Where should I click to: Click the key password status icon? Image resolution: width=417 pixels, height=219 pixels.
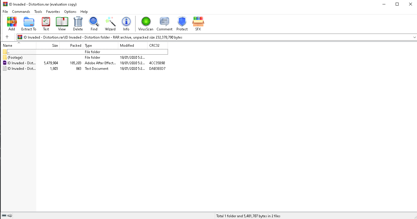10,216
